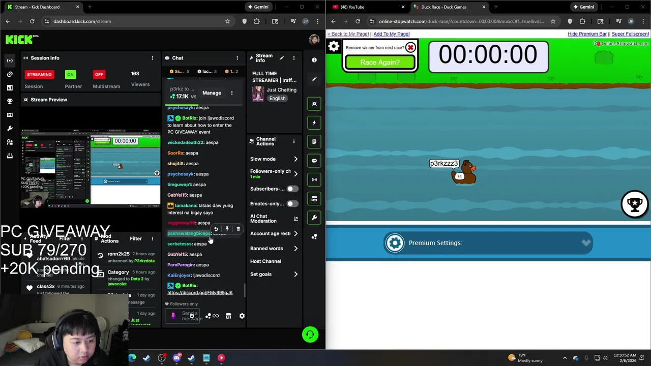Click the dashboard.kick.com address bar
The height and width of the screenshot is (366, 651).
click(x=132, y=21)
